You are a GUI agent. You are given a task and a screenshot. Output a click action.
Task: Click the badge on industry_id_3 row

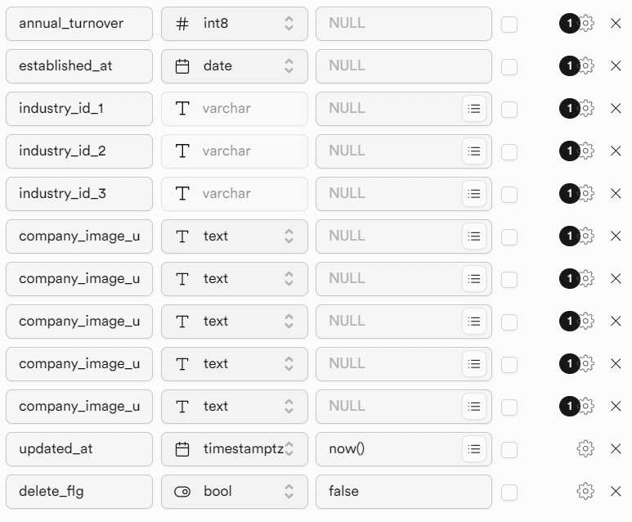coord(569,193)
